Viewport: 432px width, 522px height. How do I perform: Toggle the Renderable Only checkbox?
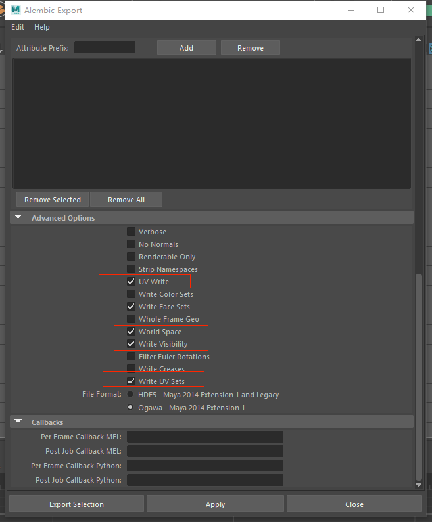tap(131, 256)
